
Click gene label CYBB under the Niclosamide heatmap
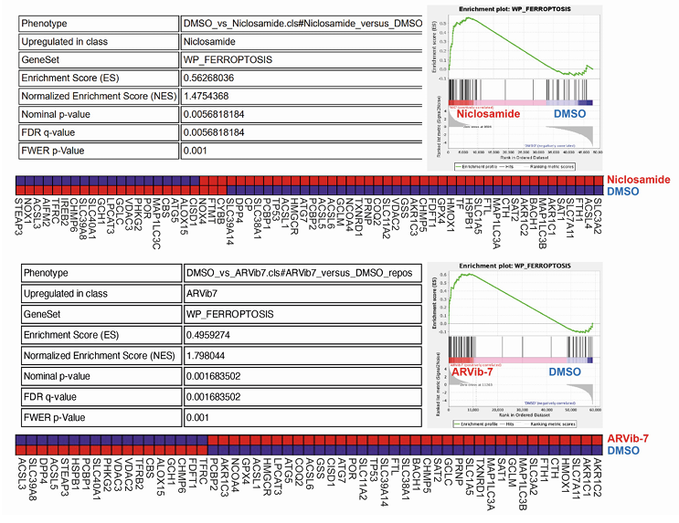pos(222,209)
